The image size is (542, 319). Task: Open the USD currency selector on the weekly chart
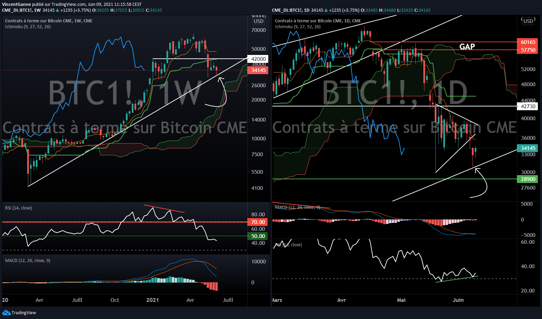pyautogui.click(x=259, y=21)
